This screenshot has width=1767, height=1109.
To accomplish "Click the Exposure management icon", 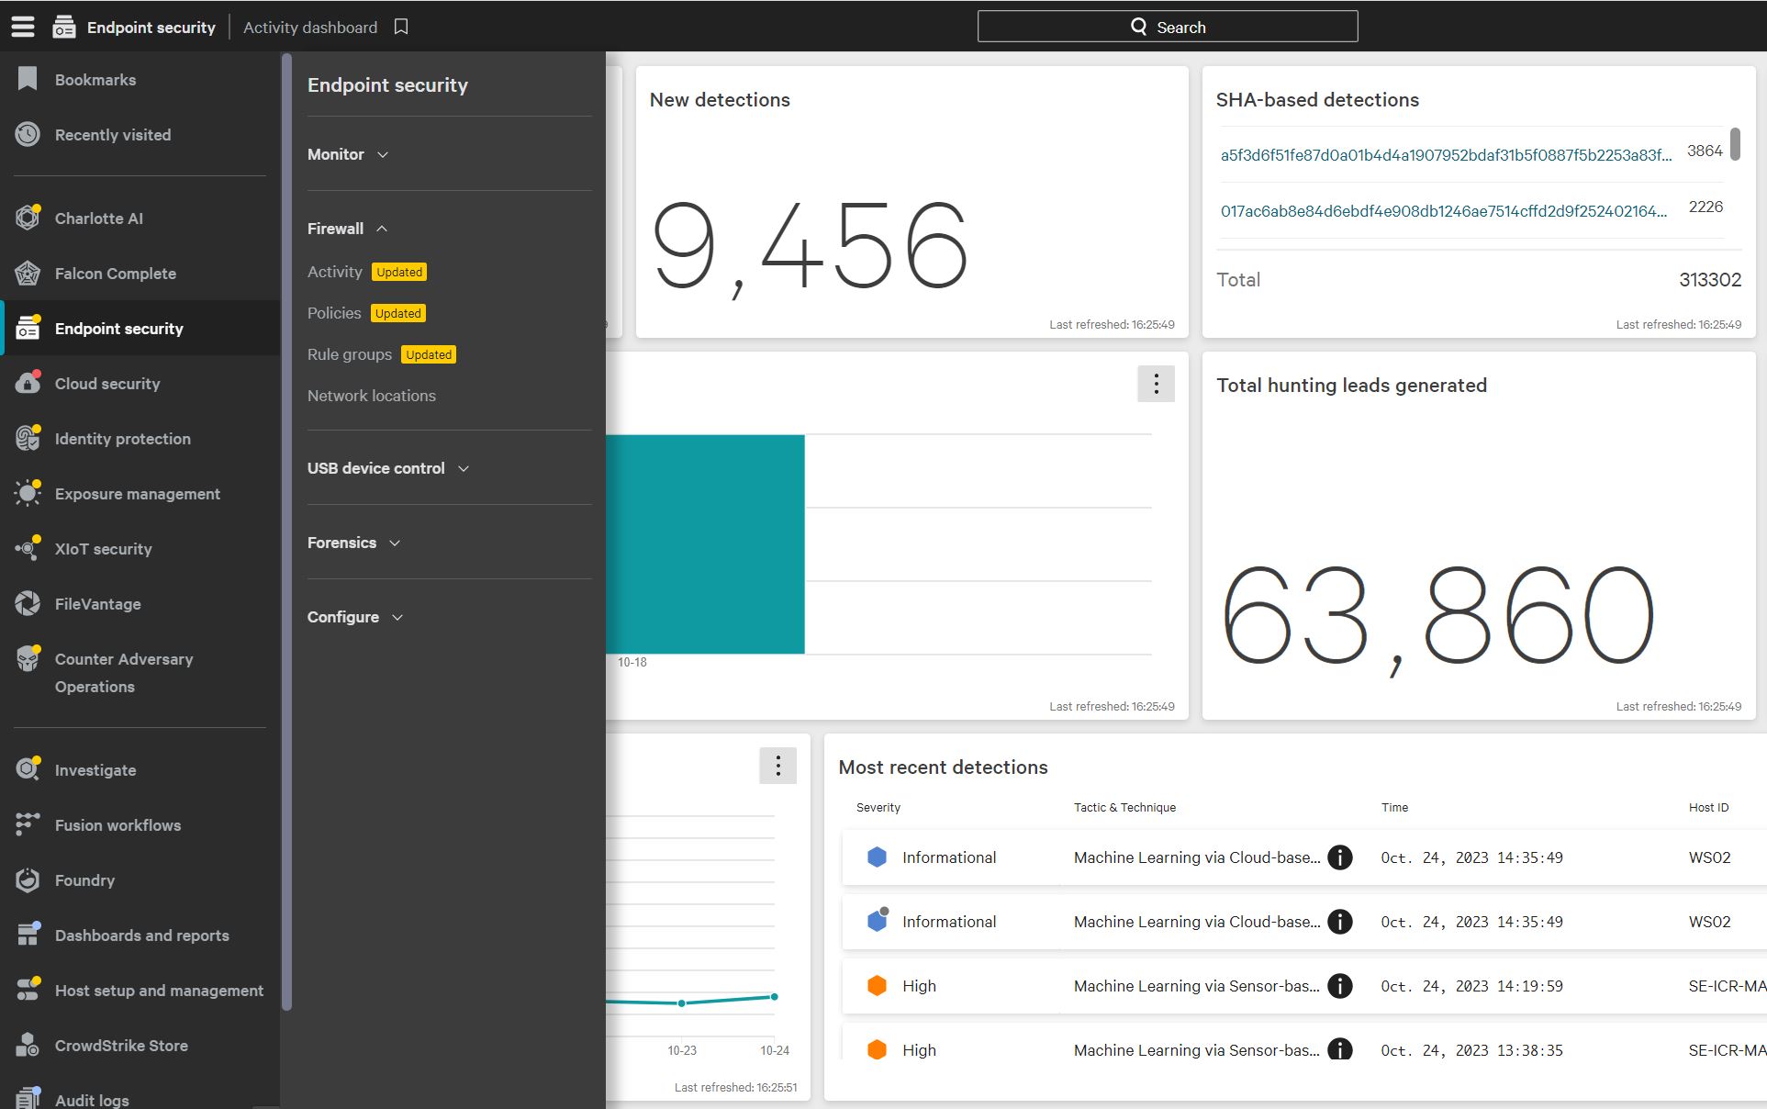I will 28,493.
